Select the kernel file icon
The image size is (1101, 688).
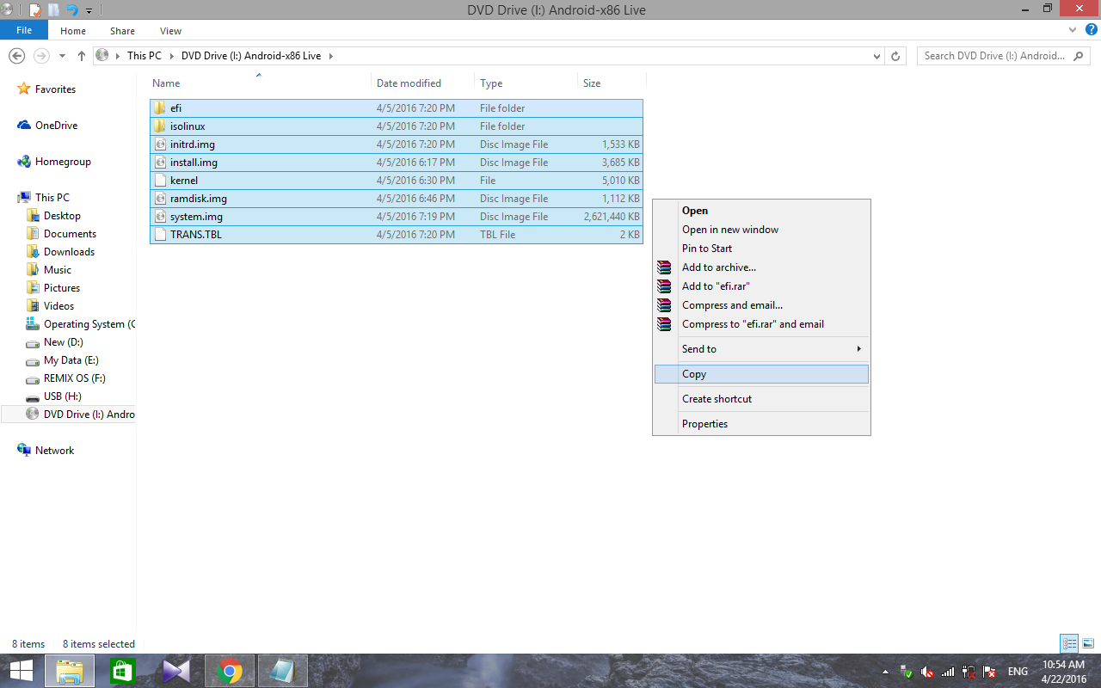(160, 181)
